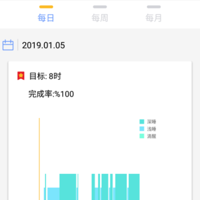
Task: Click the red bookmark star goal icon
Action: click(21, 76)
